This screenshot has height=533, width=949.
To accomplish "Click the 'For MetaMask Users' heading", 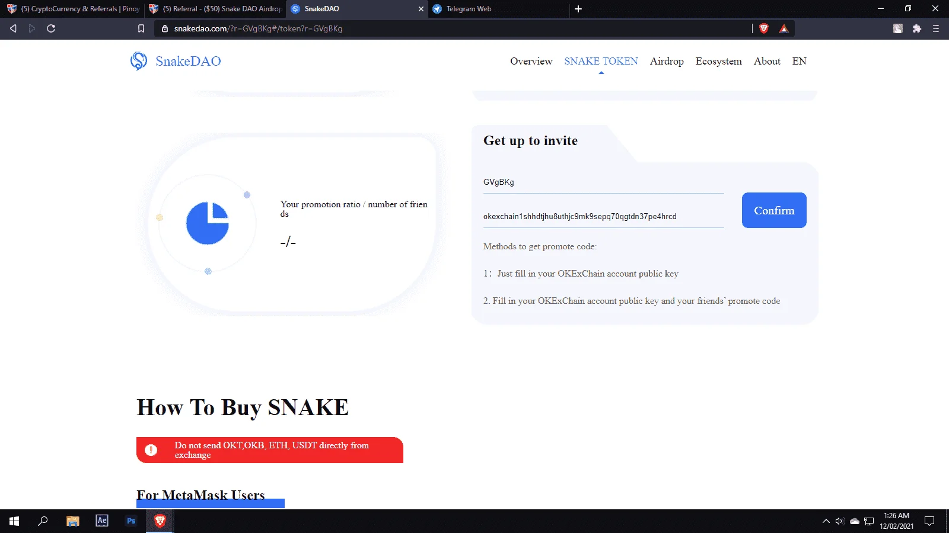I will (x=200, y=495).
